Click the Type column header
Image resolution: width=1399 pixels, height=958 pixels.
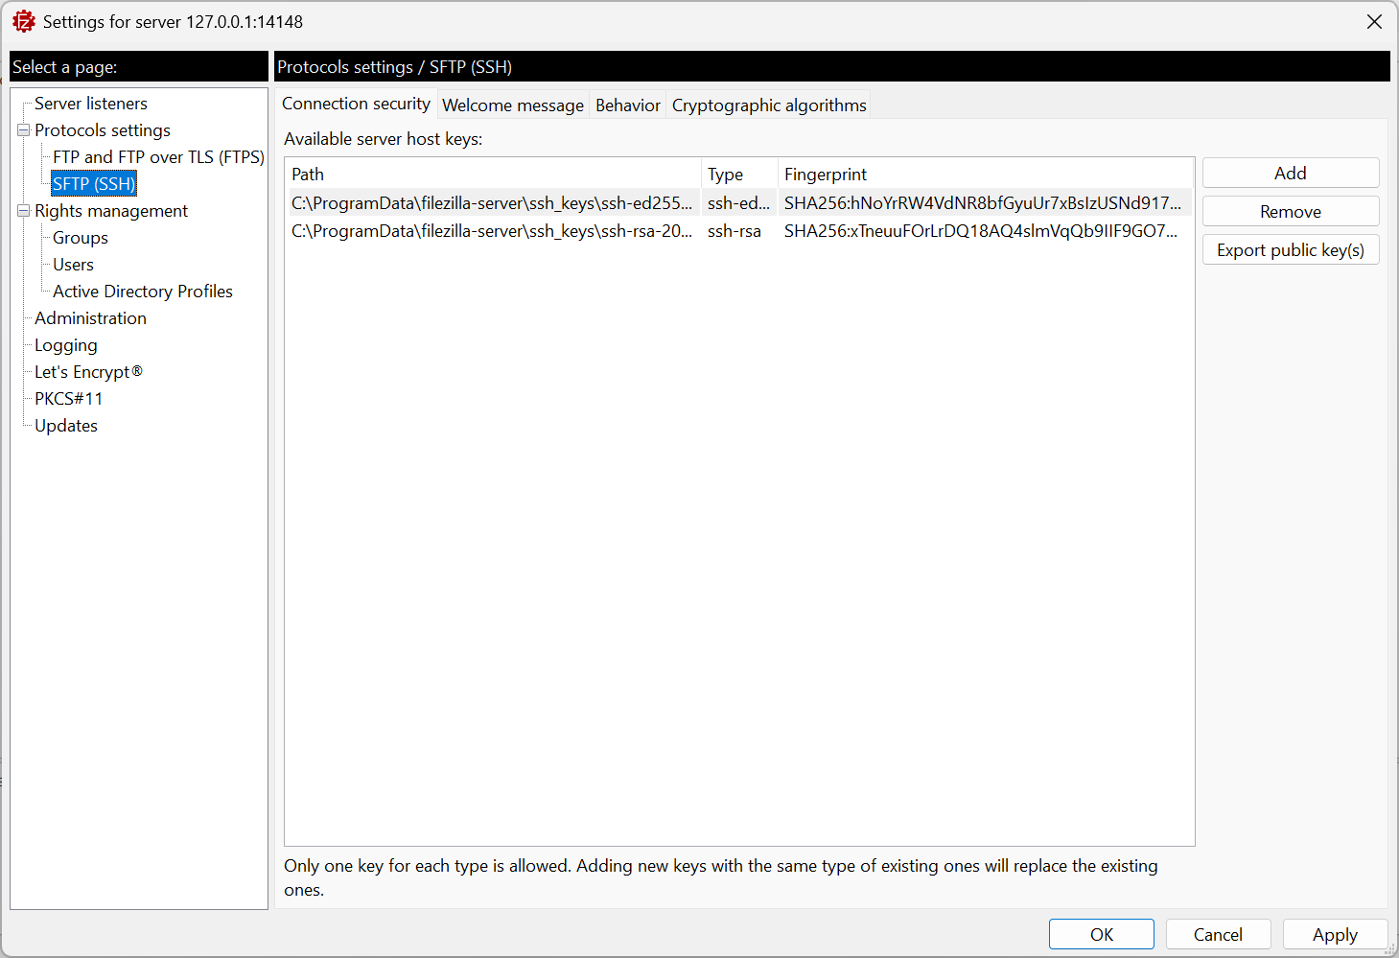click(x=739, y=175)
